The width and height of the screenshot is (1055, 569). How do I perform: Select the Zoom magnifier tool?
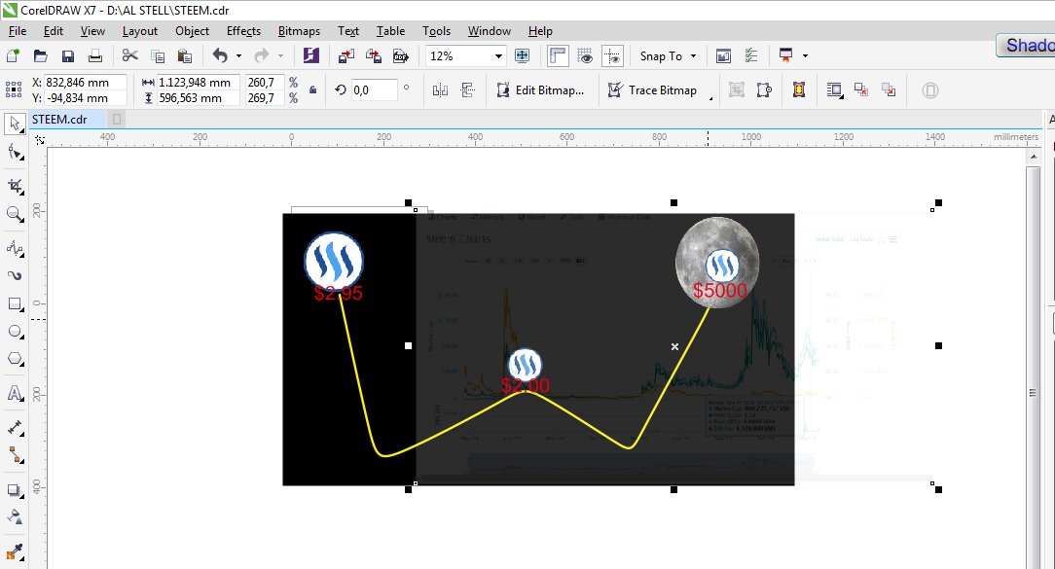15,214
